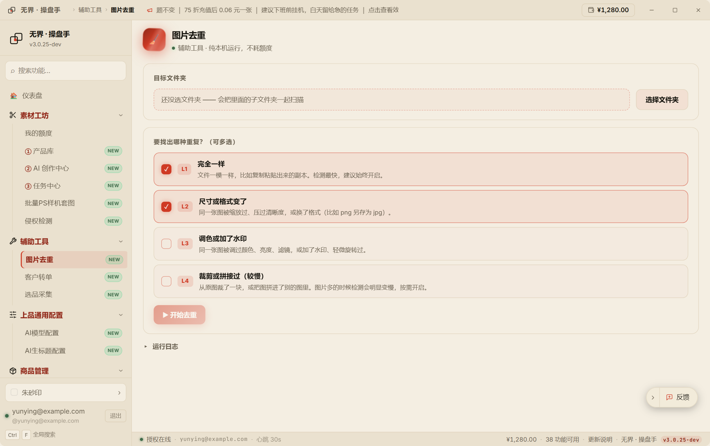Viewport: 710px width, 446px height.
Task: Collapse the 辅助工具 section chevron
Action: tap(121, 241)
